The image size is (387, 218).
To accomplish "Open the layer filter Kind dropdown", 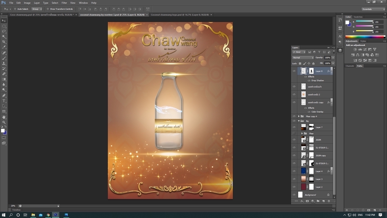I will pos(299,52).
